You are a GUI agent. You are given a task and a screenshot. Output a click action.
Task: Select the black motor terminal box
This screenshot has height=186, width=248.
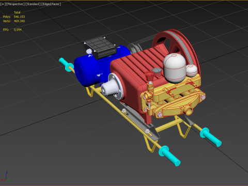coord(100,48)
